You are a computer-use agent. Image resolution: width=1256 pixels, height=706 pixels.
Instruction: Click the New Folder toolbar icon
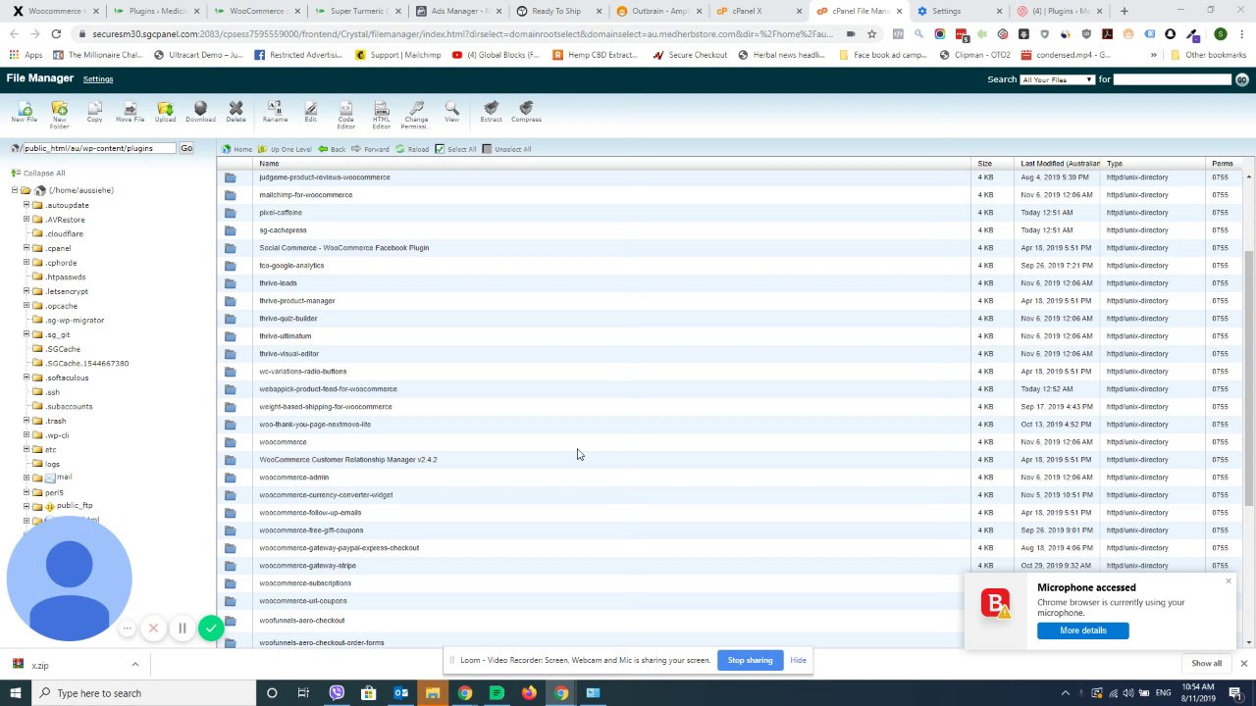click(x=59, y=114)
